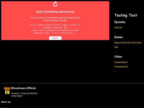Image resolution: width=144 pixels, height=108 pixels.
Task: Open the Announcement 1 link
Action: (x=121, y=62)
